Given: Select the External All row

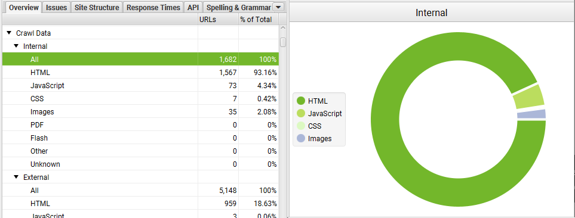Looking at the screenshot, I should 140,190.
